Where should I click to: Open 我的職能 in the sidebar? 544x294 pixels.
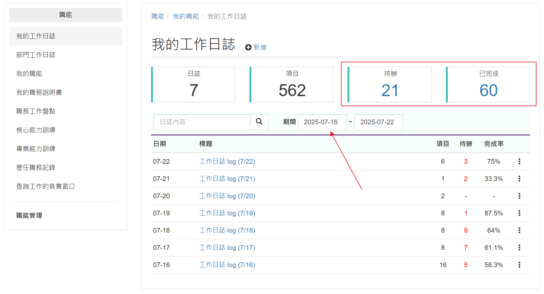(x=65, y=74)
